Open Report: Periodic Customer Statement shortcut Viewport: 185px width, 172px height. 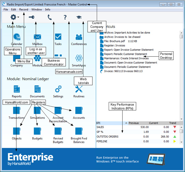point(124,54)
